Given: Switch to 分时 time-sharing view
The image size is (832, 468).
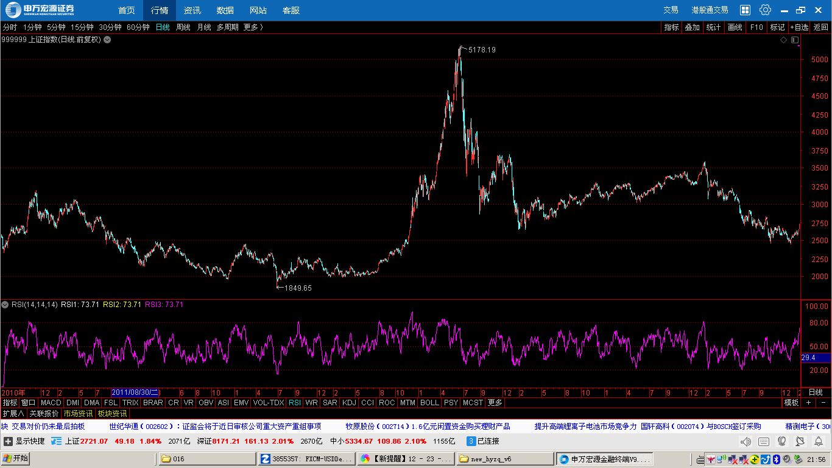Looking at the screenshot, I should [x=10, y=27].
